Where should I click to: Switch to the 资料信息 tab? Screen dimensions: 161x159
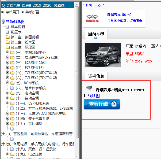point(96,76)
